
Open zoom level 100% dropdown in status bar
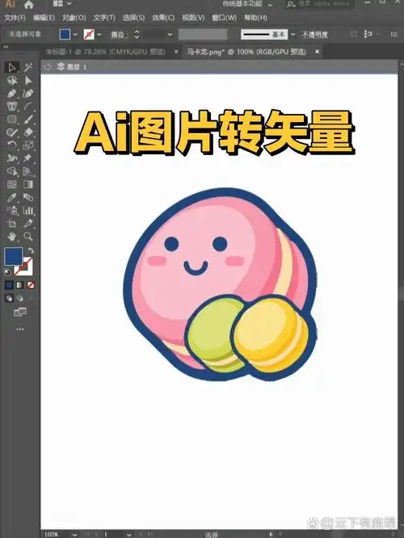tap(74, 534)
